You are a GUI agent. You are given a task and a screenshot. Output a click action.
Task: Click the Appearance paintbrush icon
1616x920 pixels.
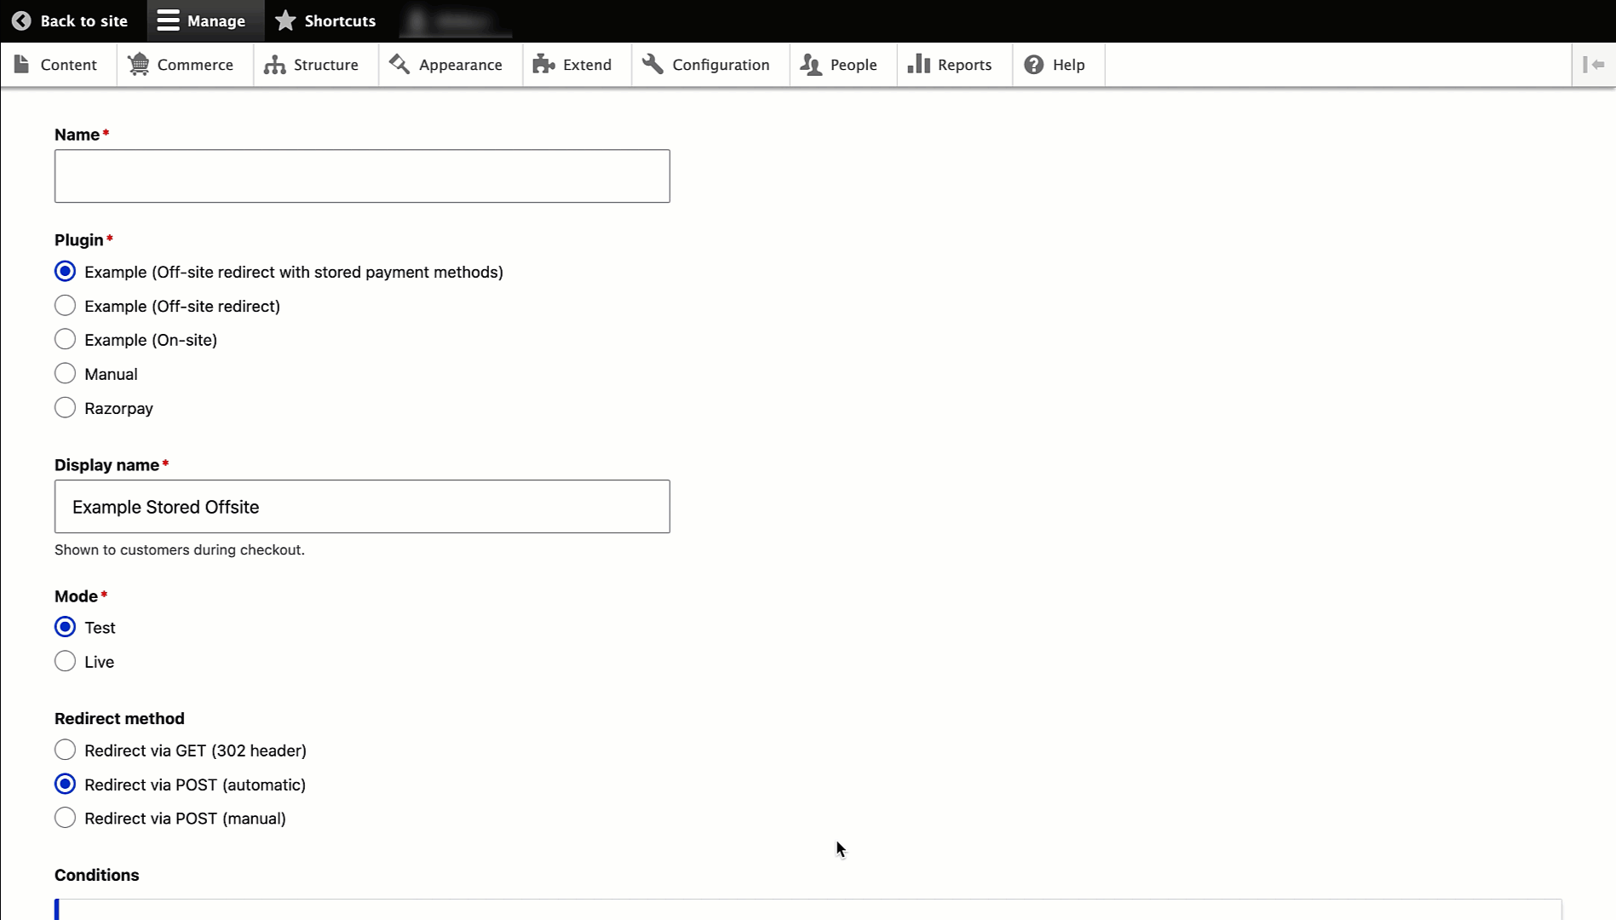coord(400,64)
